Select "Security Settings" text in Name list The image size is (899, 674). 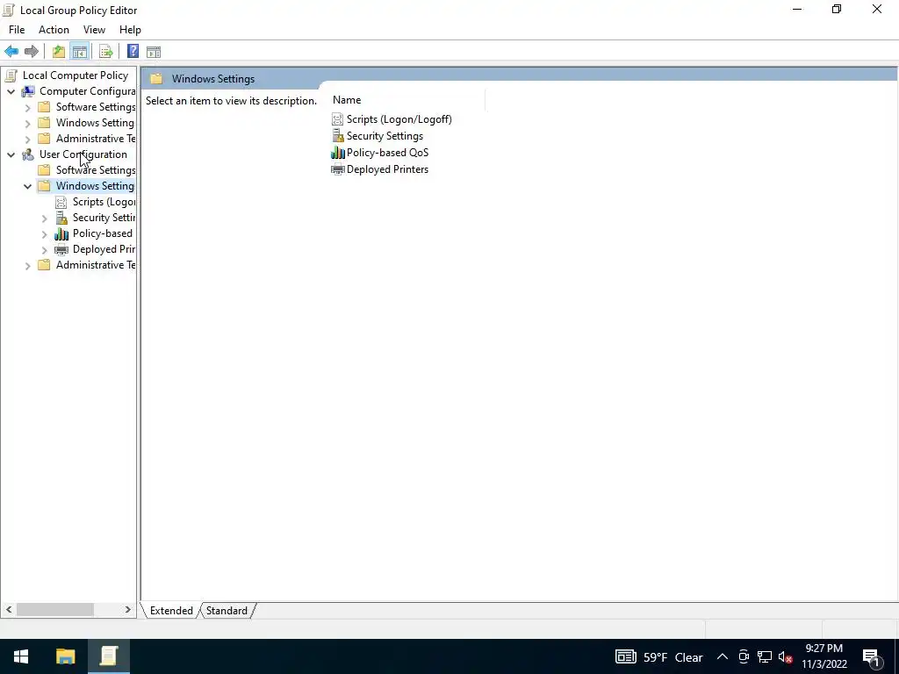coord(385,136)
